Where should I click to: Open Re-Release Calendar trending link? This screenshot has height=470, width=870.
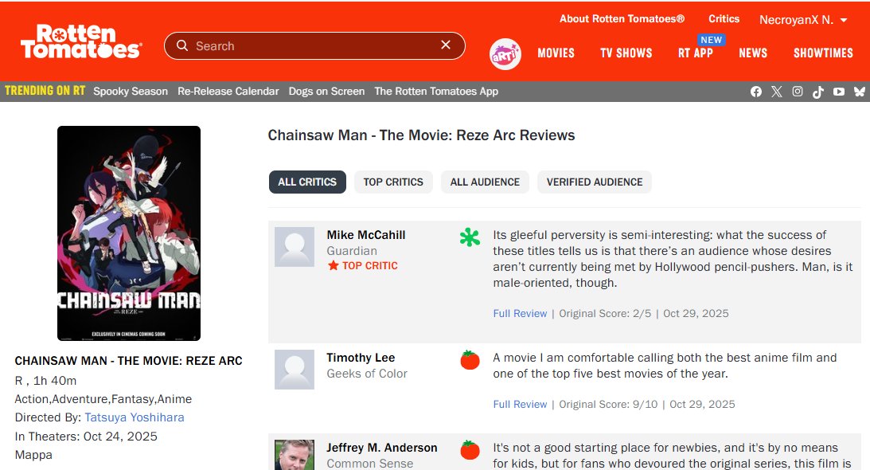(x=228, y=91)
